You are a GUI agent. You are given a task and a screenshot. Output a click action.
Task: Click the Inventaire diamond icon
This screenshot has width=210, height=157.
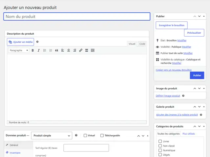point(7,152)
